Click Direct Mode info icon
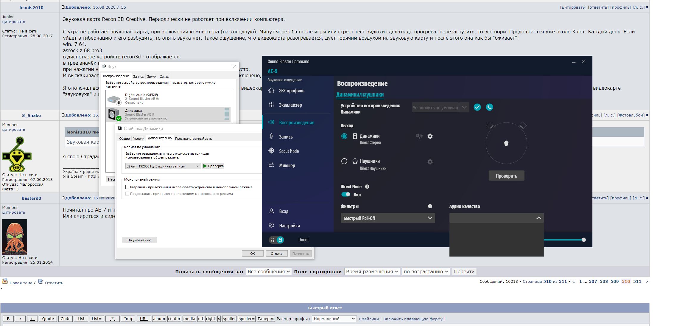The image size is (677, 326). click(x=367, y=187)
